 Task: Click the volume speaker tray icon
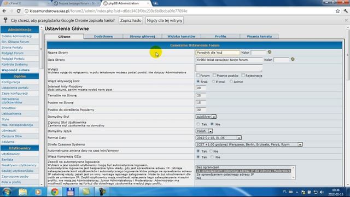(322, 192)
